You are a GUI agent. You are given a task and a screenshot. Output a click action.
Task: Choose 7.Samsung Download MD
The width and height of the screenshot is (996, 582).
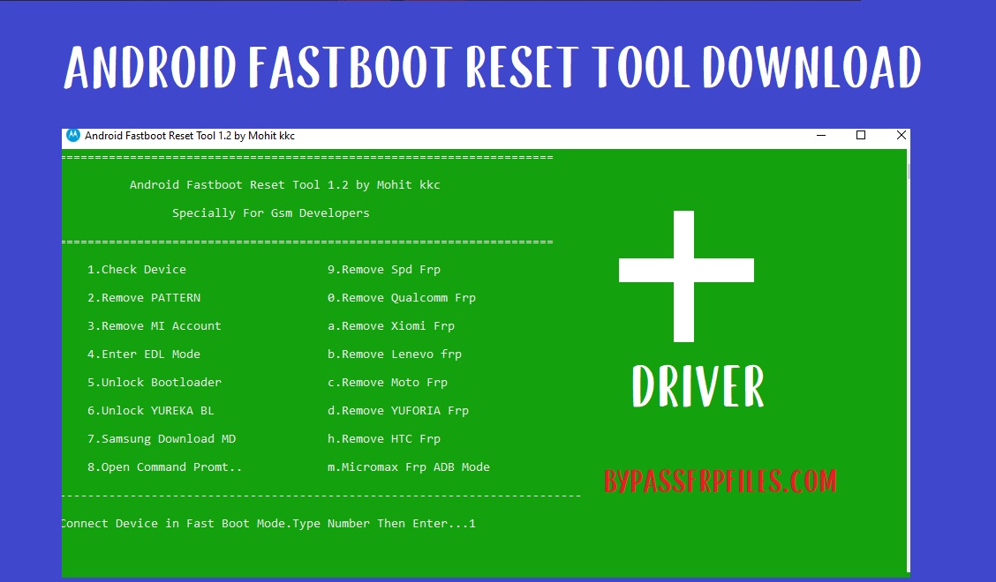click(x=163, y=438)
